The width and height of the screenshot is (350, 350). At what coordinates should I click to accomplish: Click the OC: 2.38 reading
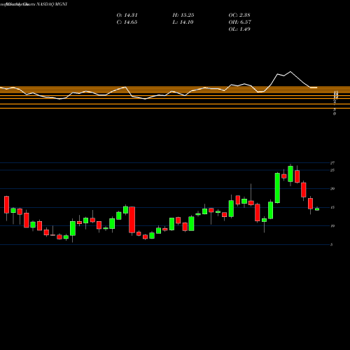tap(239, 15)
